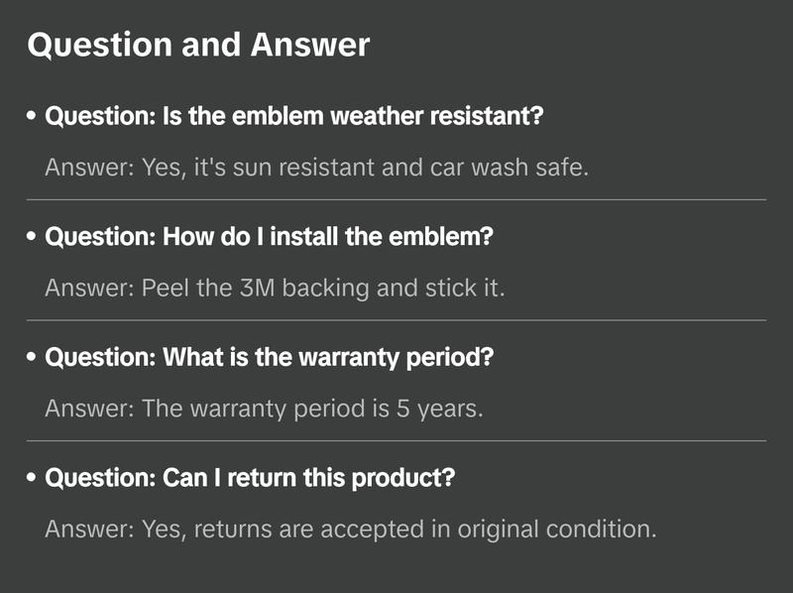Click the sun resistant answer text
This screenshot has height=593, width=793.
[317, 167]
